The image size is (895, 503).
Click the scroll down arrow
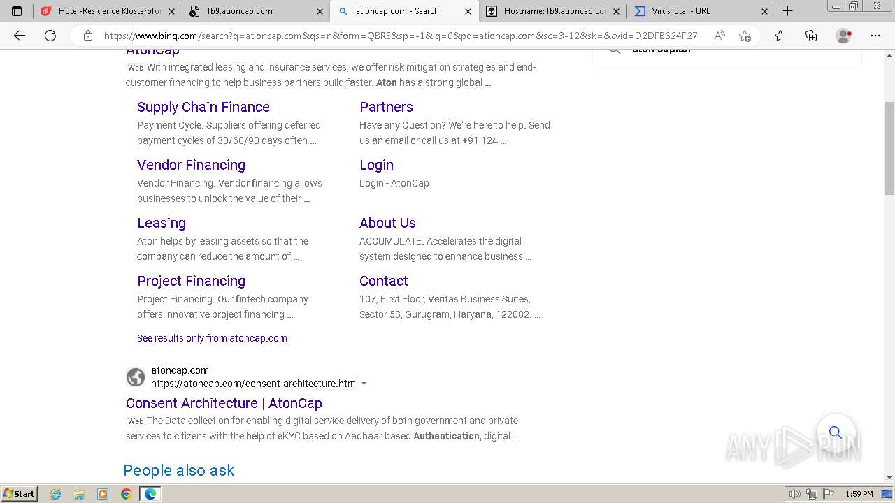pos(889,477)
